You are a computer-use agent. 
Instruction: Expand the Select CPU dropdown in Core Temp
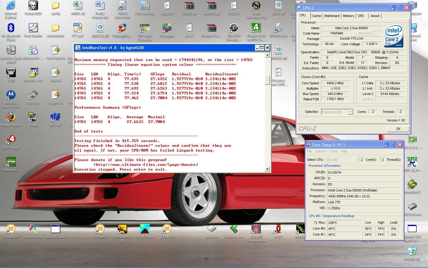tap(355, 160)
